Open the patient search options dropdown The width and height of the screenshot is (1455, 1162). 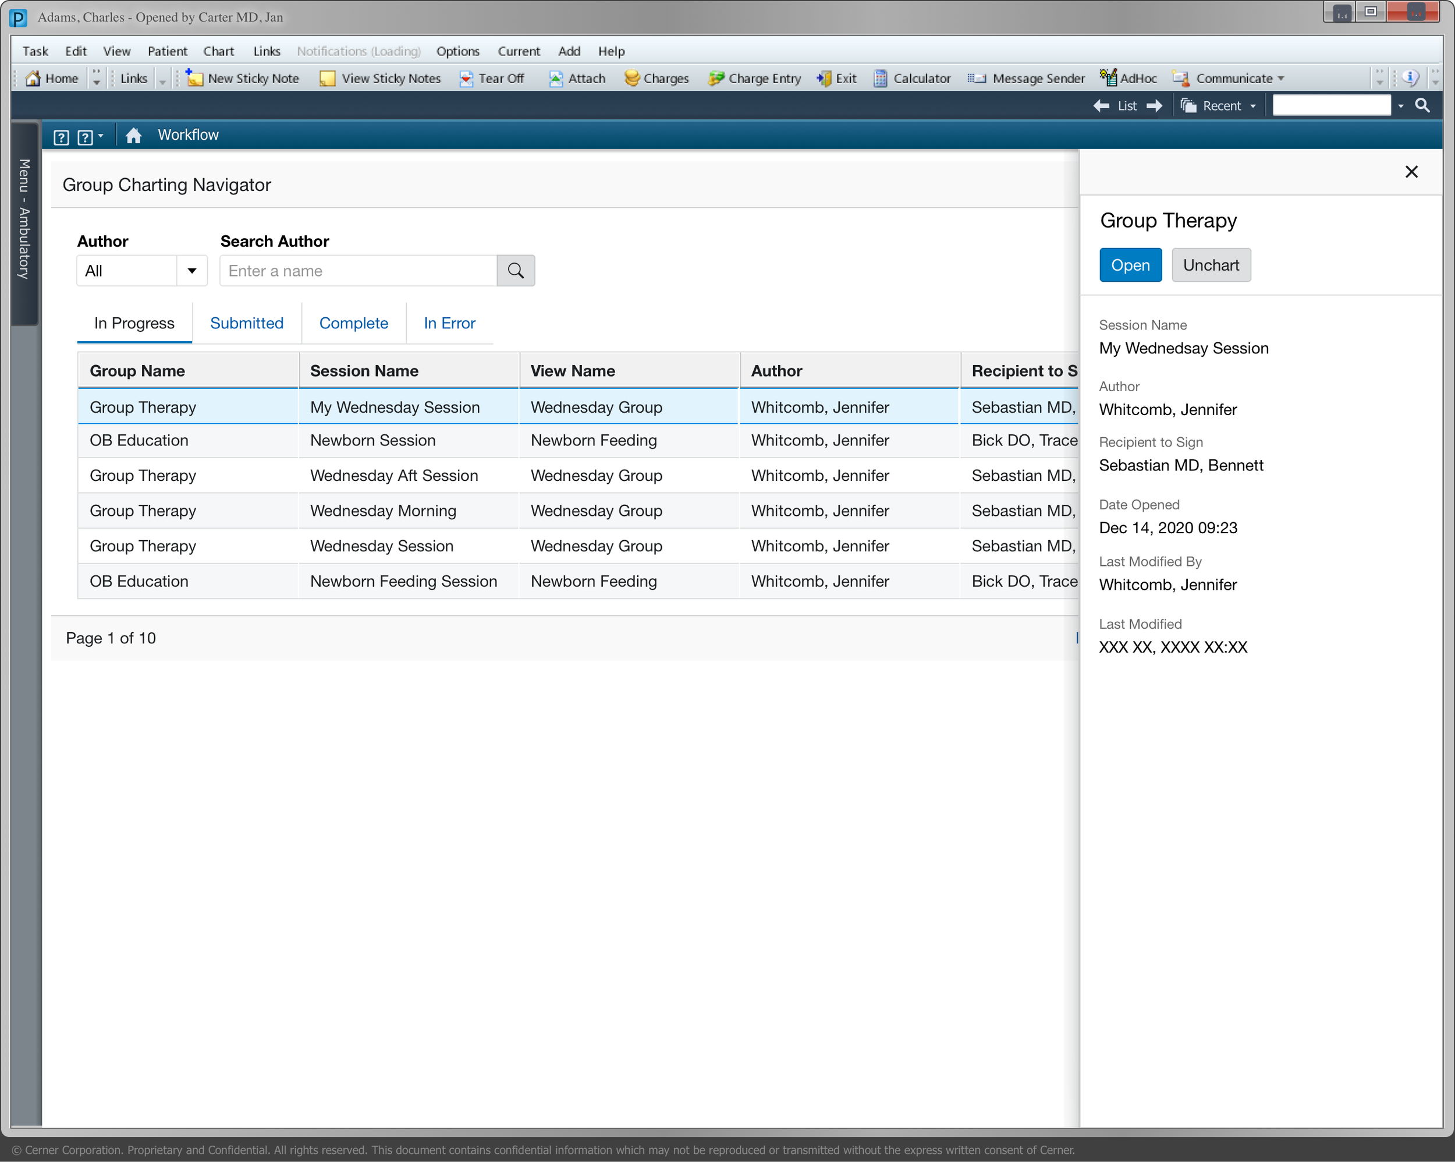click(x=1401, y=106)
